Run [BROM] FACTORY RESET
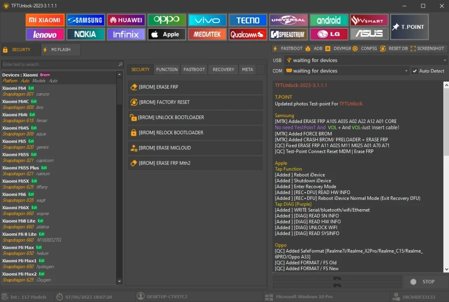The height and width of the screenshot is (302, 449). pos(195,102)
